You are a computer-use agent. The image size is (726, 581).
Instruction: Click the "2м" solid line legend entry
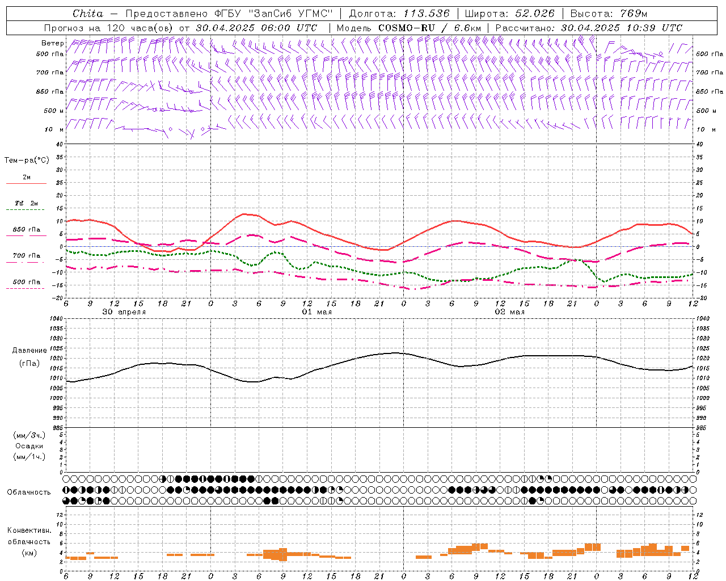(x=27, y=178)
